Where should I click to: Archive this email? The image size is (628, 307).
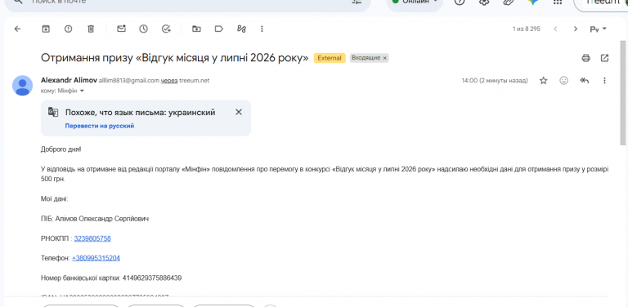(x=46, y=29)
